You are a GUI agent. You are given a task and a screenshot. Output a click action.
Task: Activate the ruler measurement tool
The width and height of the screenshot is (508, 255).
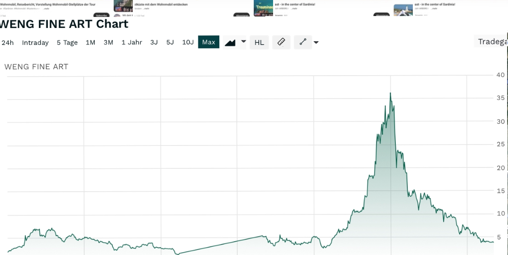pos(281,42)
